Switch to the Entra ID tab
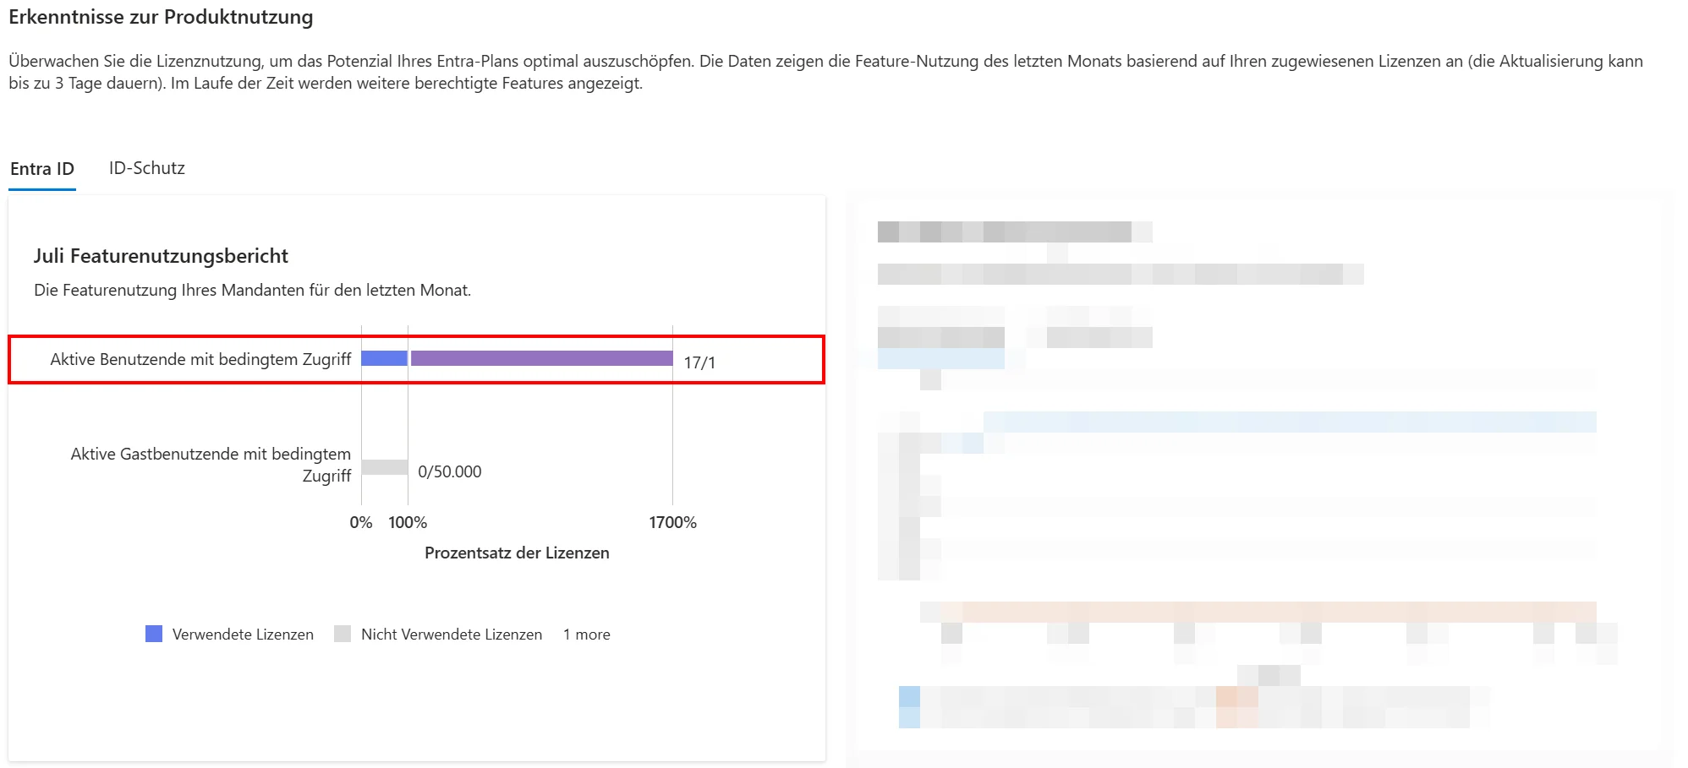This screenshot has width=1688, height=768. 42,168
